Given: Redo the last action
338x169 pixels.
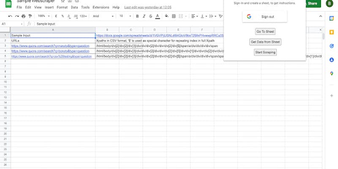Looking at the screenshot, I should point(17,16).
